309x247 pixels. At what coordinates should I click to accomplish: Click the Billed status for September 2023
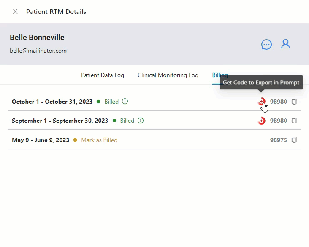point(127,121)
